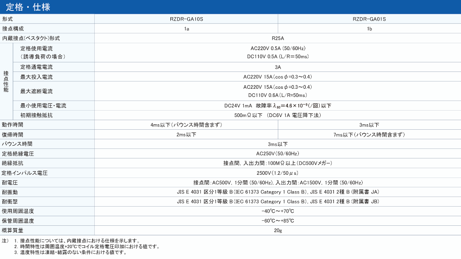Click the 2ms以下 return time value
The width and height of the screenshot is (461, 259).
click(186, 135)
